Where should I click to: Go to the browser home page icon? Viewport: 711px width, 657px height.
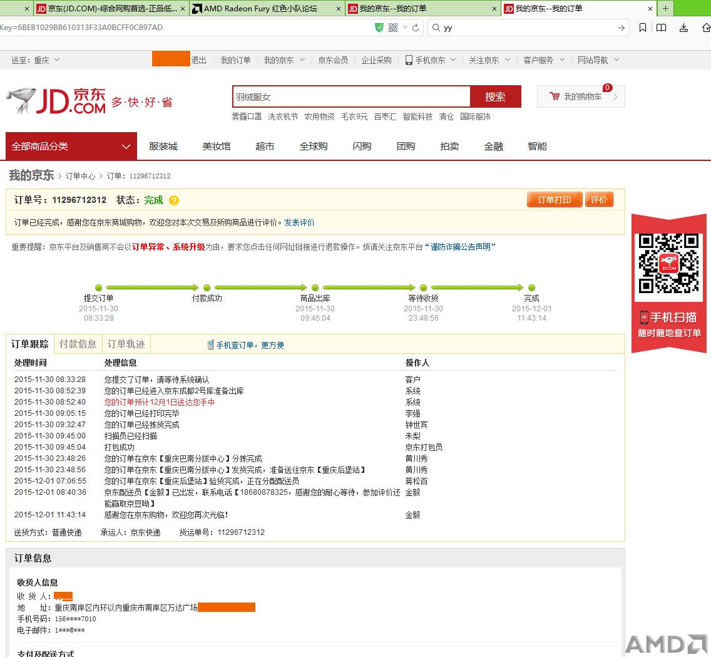706,28
